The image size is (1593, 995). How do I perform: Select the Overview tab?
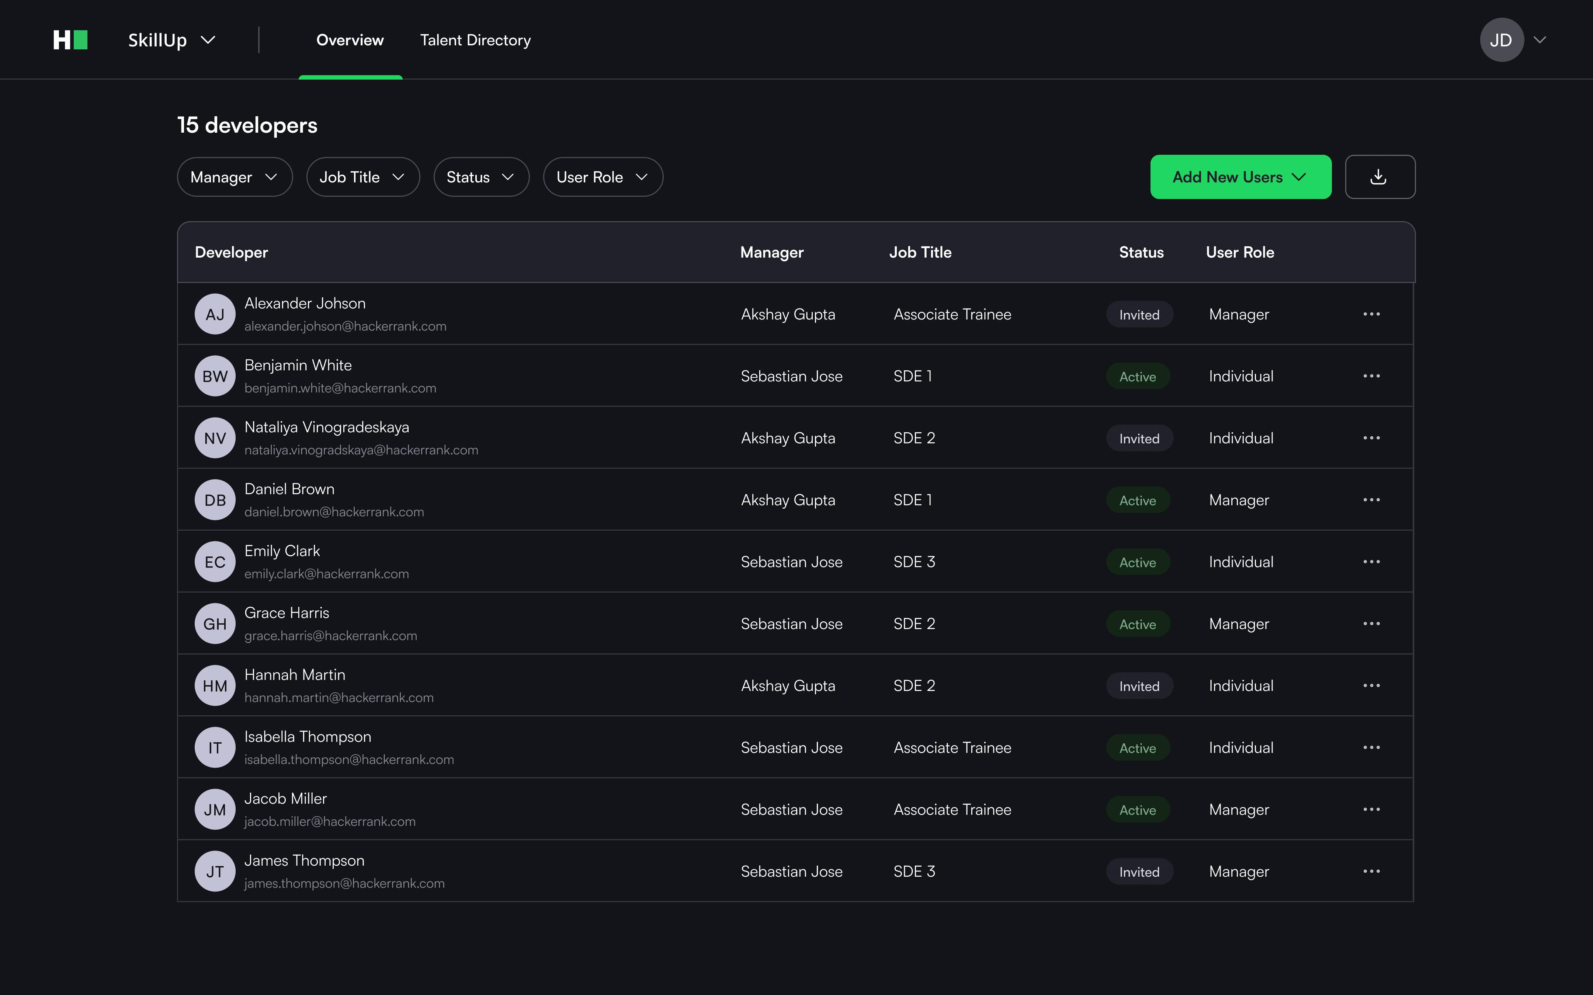(350, 40)
